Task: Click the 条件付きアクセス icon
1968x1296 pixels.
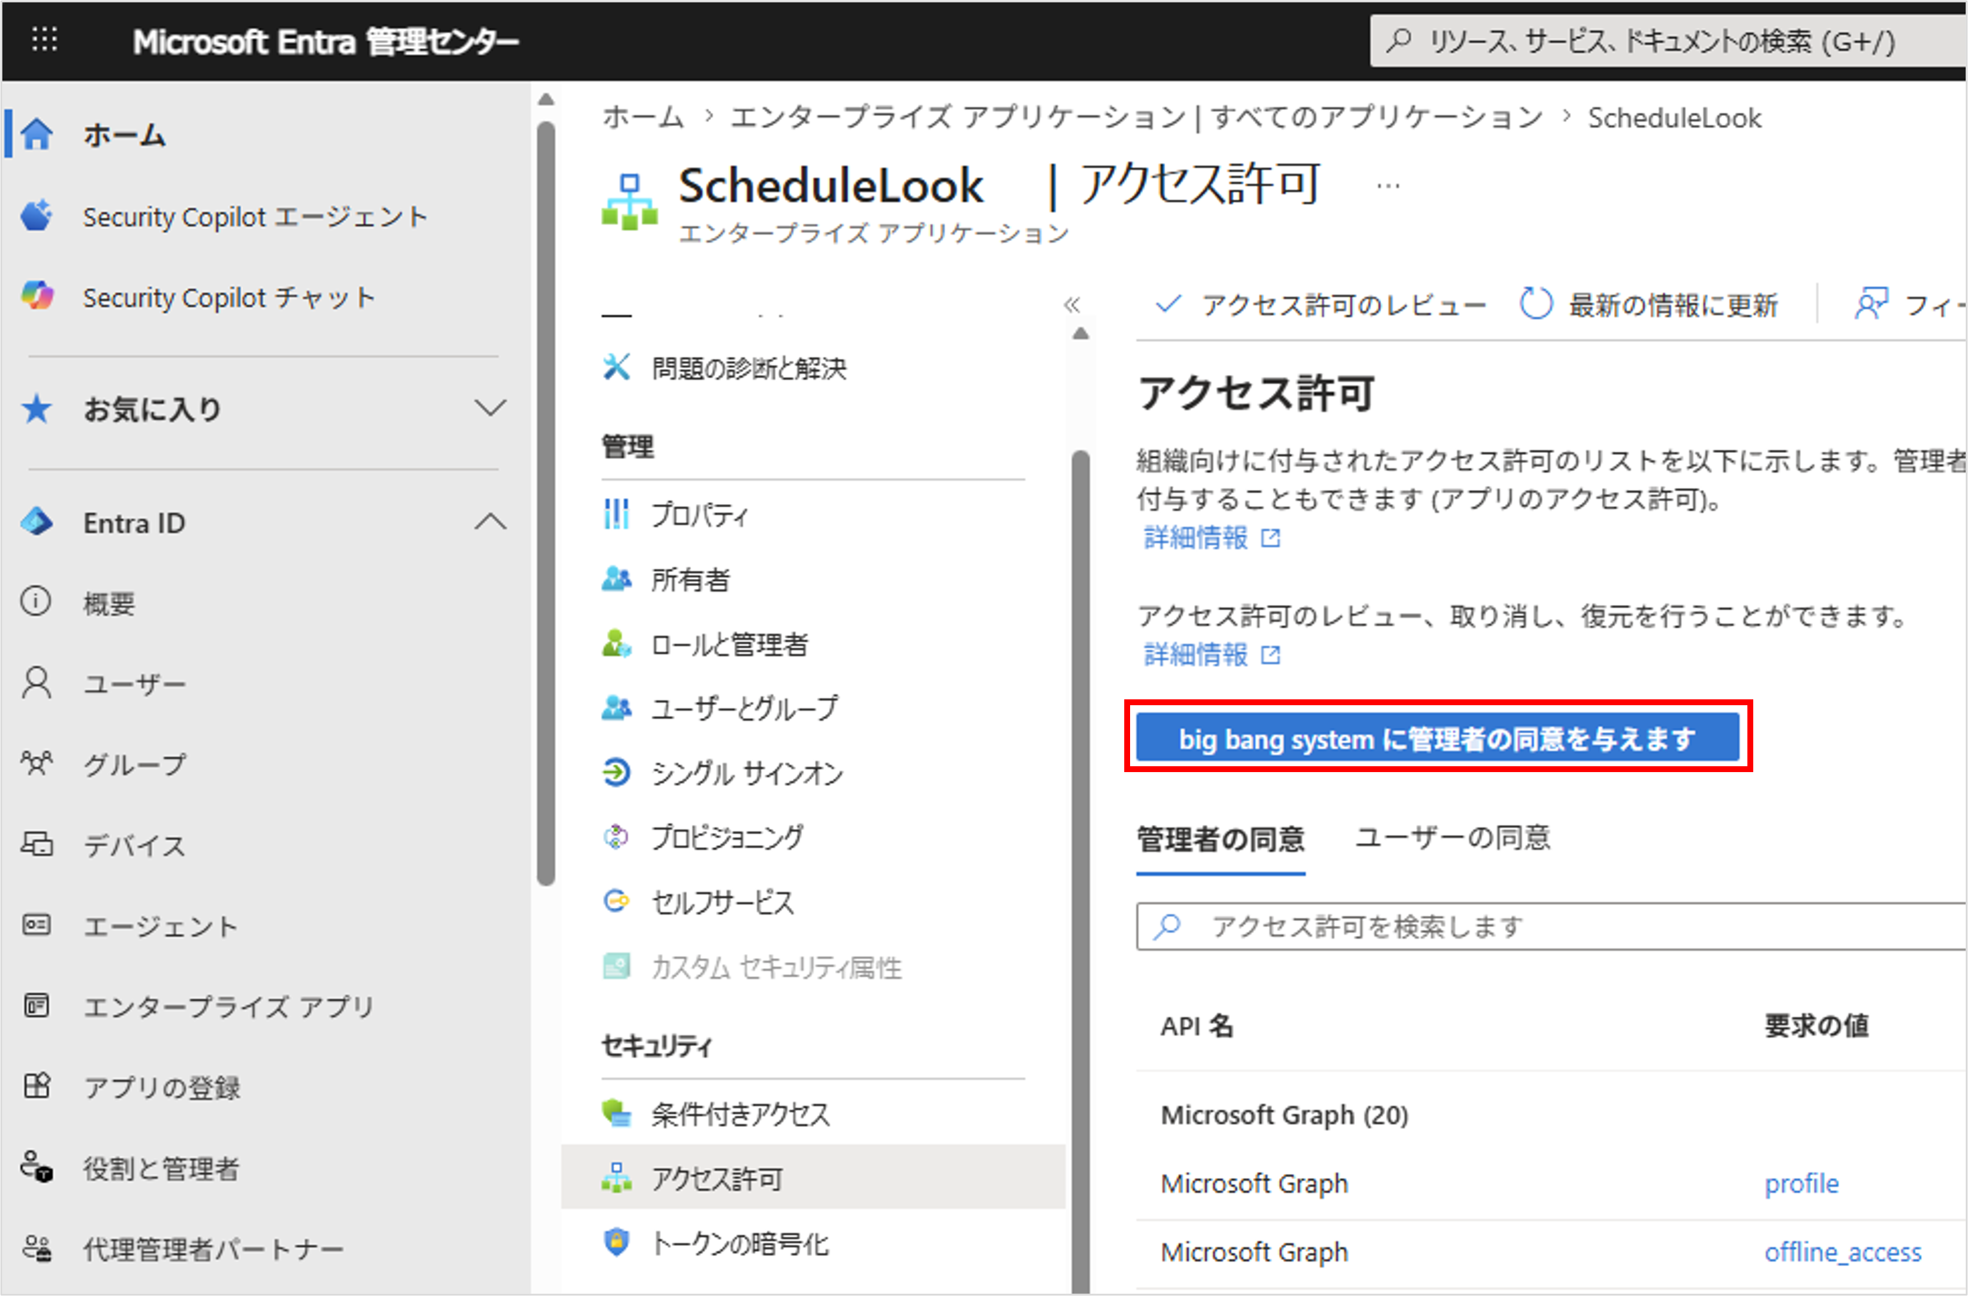Action: 617,1112
